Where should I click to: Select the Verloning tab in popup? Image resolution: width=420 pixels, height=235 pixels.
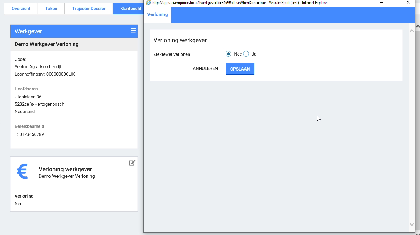point(157,15)
